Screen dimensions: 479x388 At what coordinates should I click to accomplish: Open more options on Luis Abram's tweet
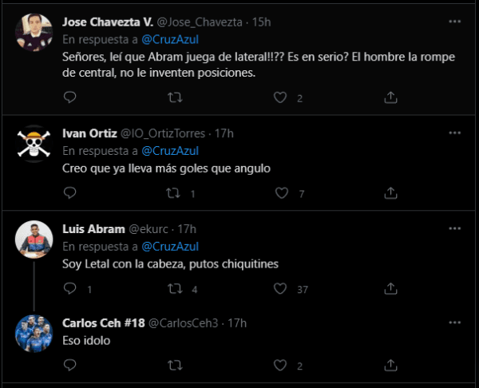[454, 229]
